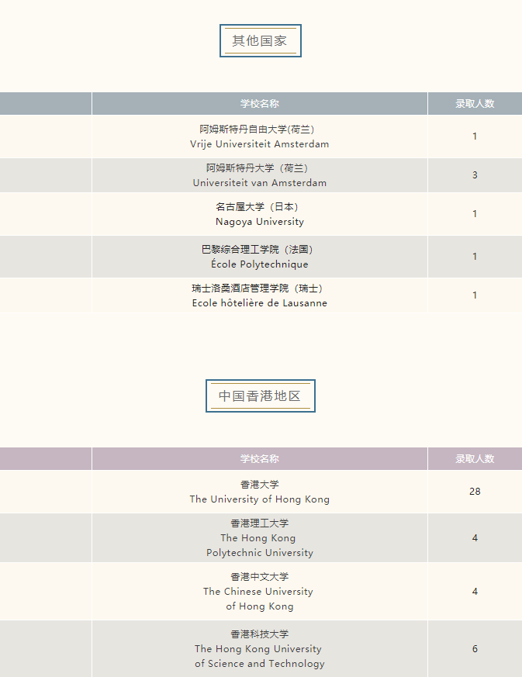Select 香港科技大学 text
522x677 pixels.
pos(260,634)
